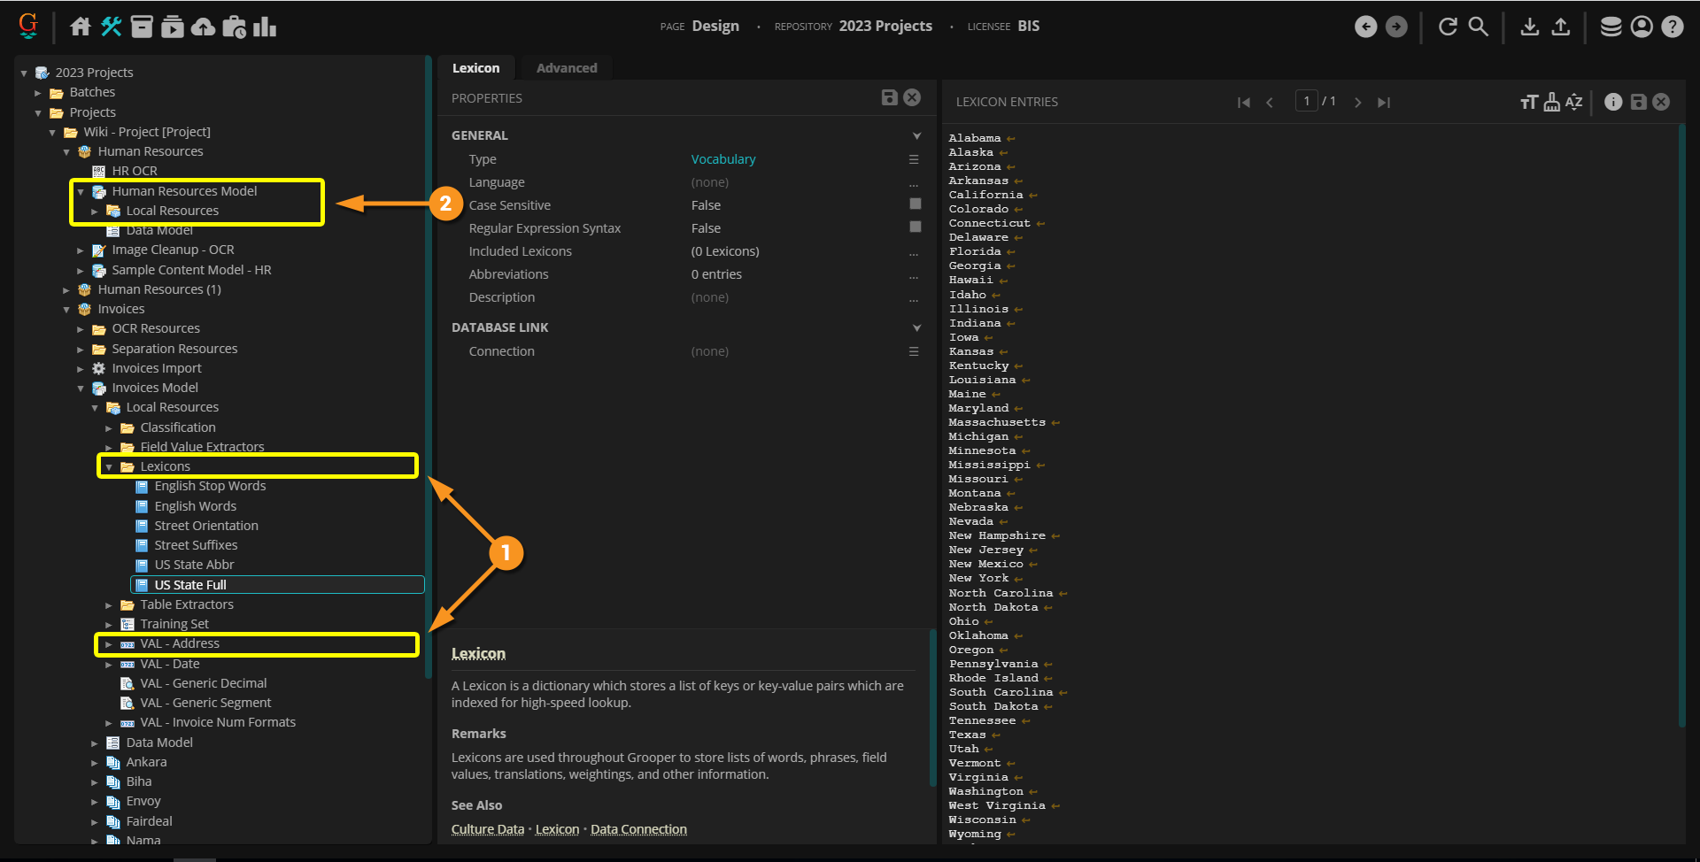Enable the Regular Expression Syntax checkbox
The width and height of the screenshot is (1700, 862).
(916, 227)
